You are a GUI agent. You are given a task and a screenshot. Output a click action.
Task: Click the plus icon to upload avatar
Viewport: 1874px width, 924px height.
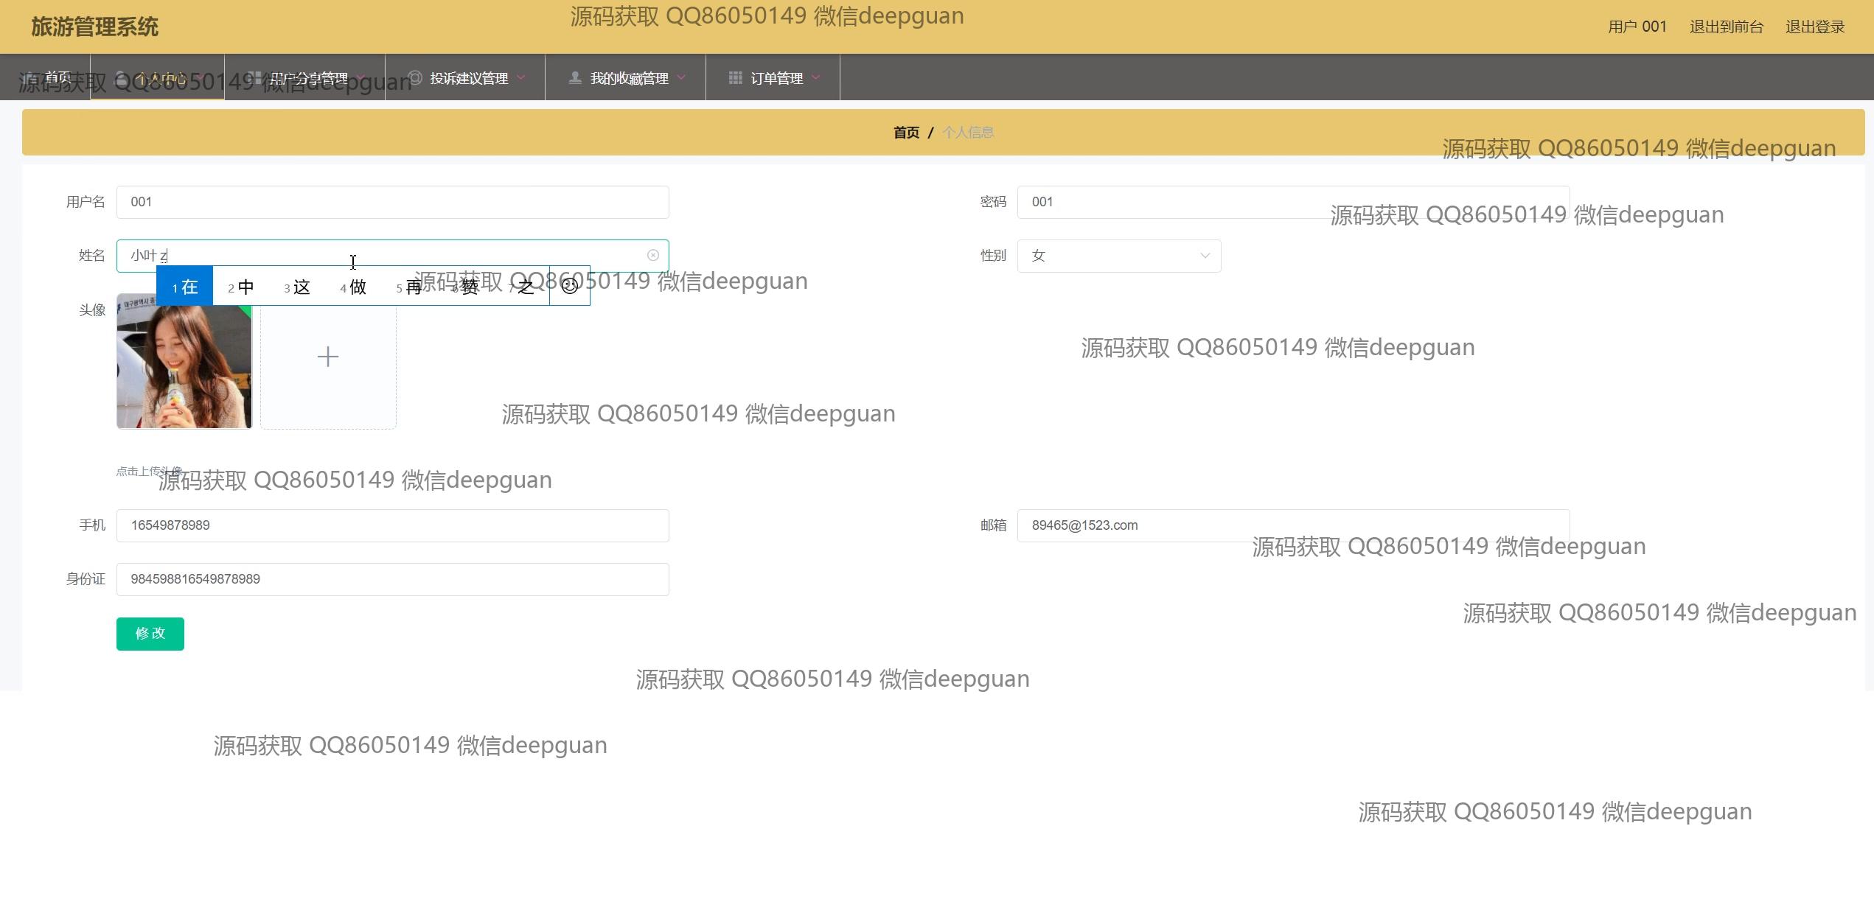[x=328, y=357]
